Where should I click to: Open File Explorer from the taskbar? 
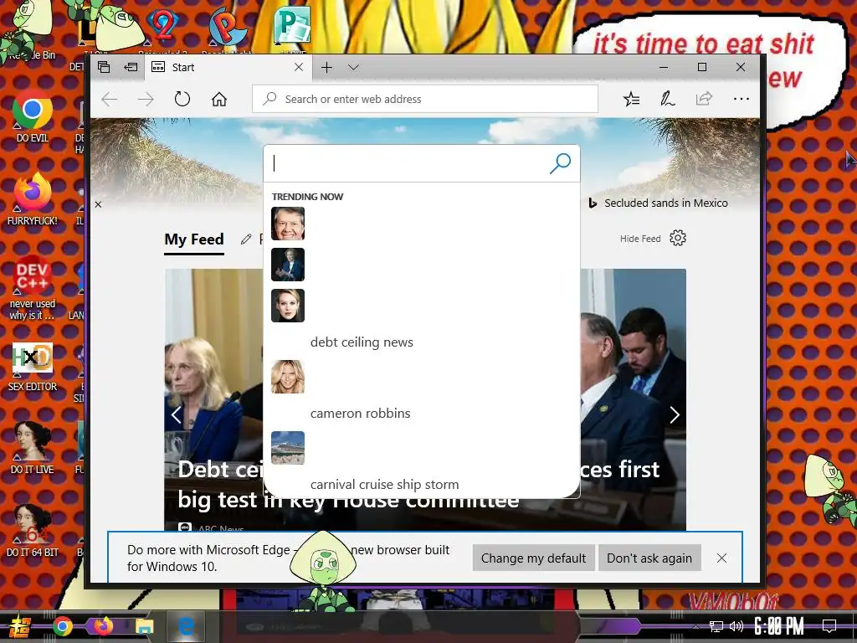(144, 626)
